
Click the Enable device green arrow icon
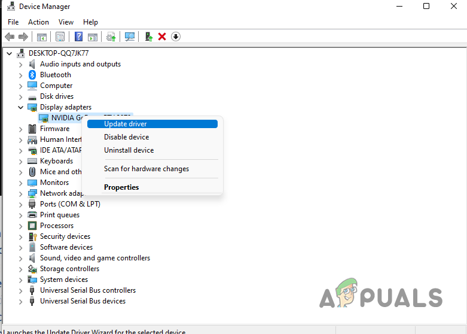point(149,37)
